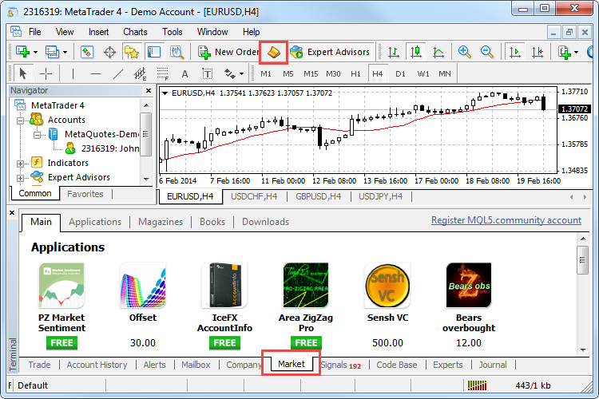Switch to GBPUSD,H4 chart tab
The height and width of the screenshot is (399, 599).
318,196
